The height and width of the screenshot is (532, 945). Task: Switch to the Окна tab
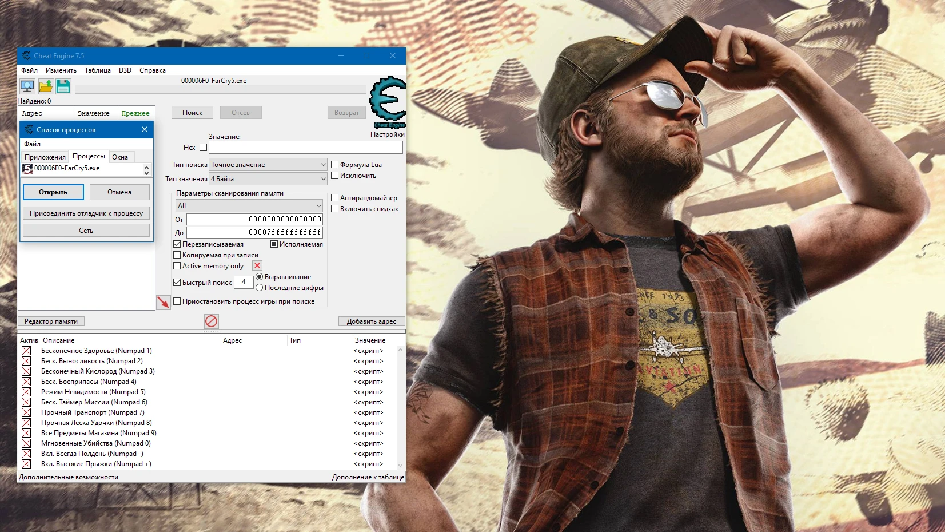tap(120, 156)
